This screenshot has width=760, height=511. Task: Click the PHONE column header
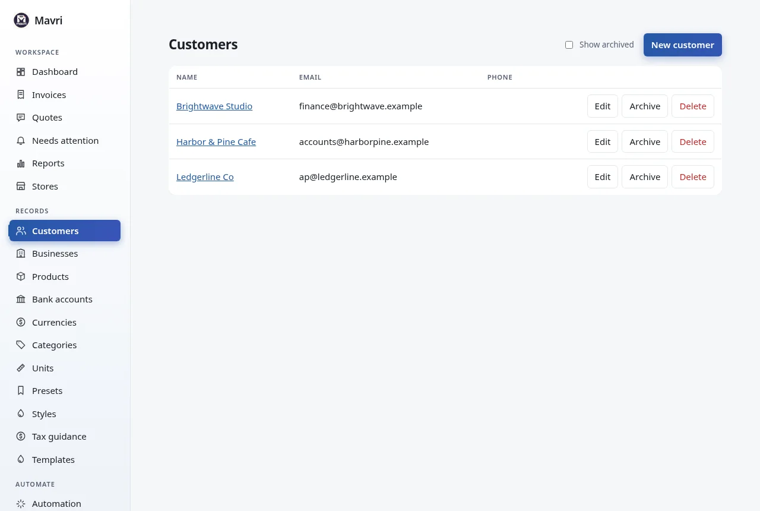click(x=500, y=77)
